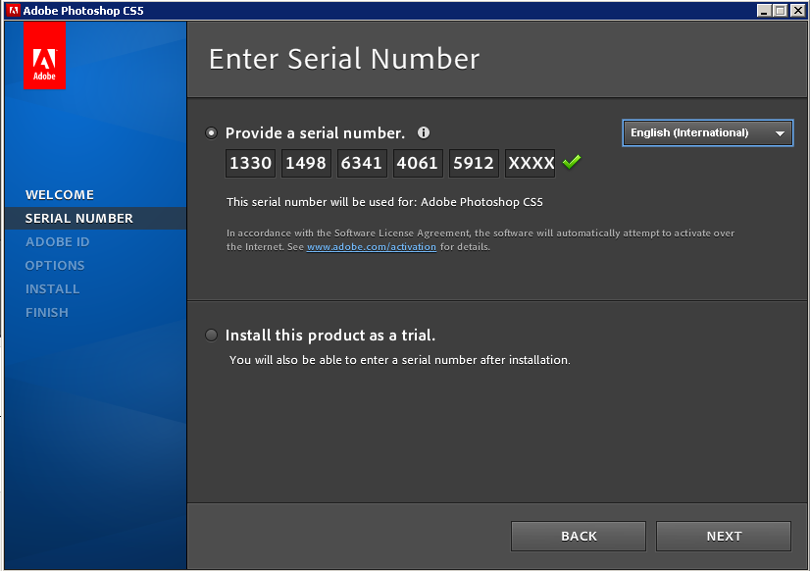Click the NEXT button
810x571 pixels.
724,536
